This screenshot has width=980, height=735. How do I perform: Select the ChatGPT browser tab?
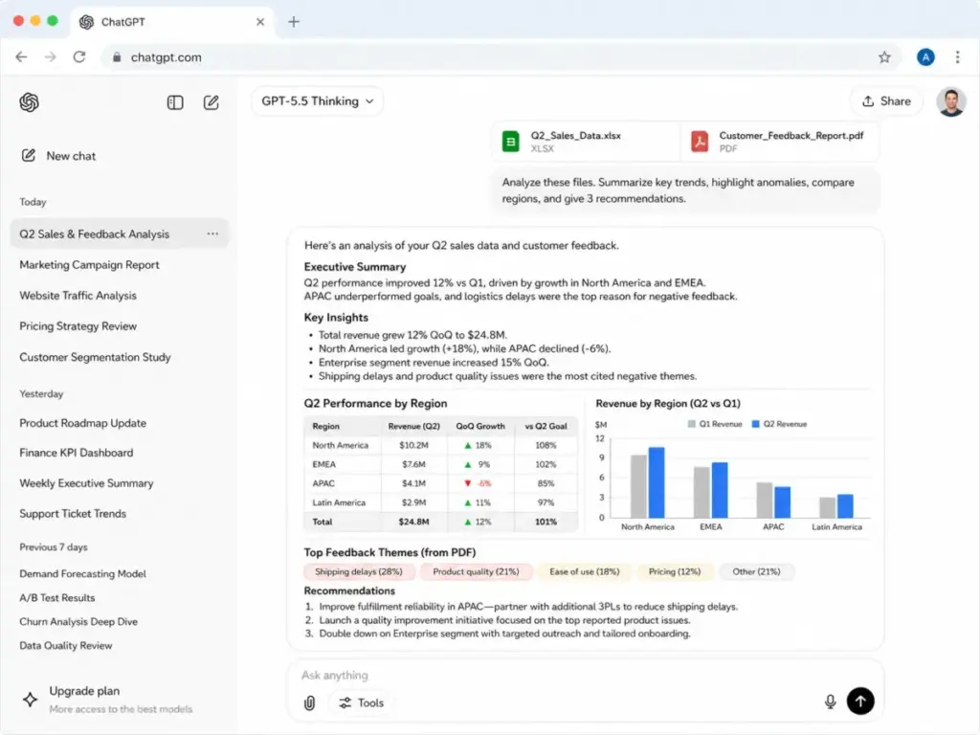click(x=172, y=23)
